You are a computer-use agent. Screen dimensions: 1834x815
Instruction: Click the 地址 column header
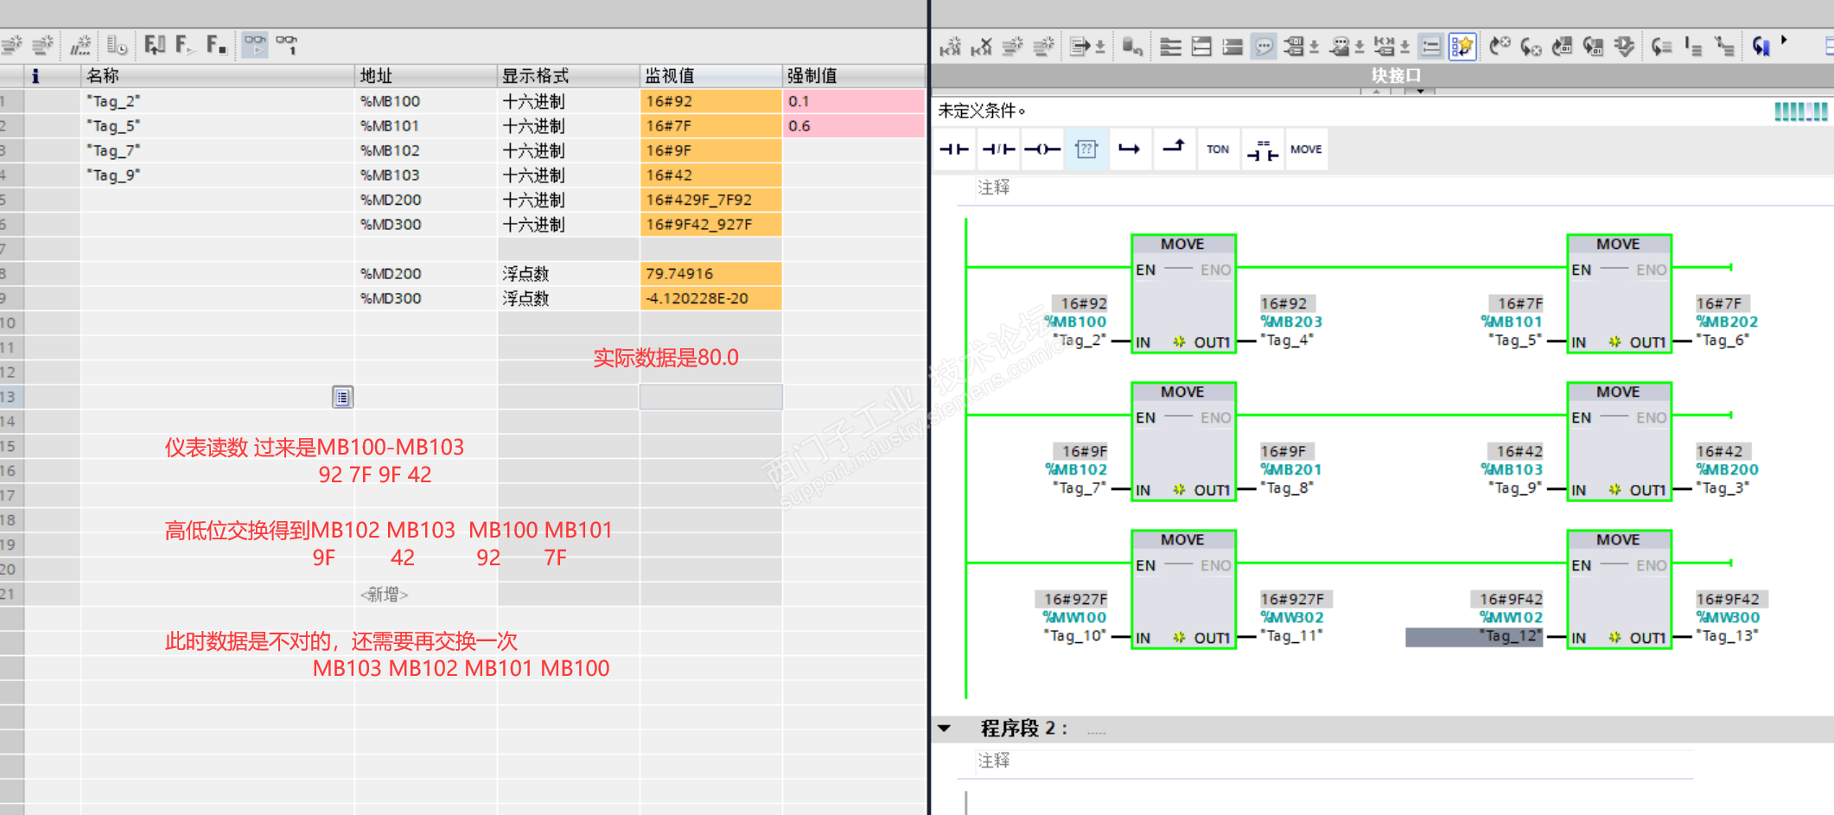click(425, 76)
